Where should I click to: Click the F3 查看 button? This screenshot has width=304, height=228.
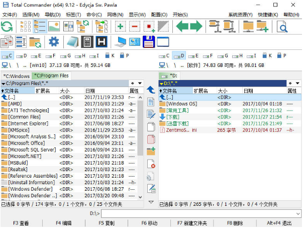click(x=21, y=223)
